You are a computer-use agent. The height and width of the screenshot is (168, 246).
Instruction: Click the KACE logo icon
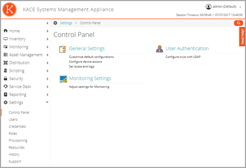(x=9, y=9)
